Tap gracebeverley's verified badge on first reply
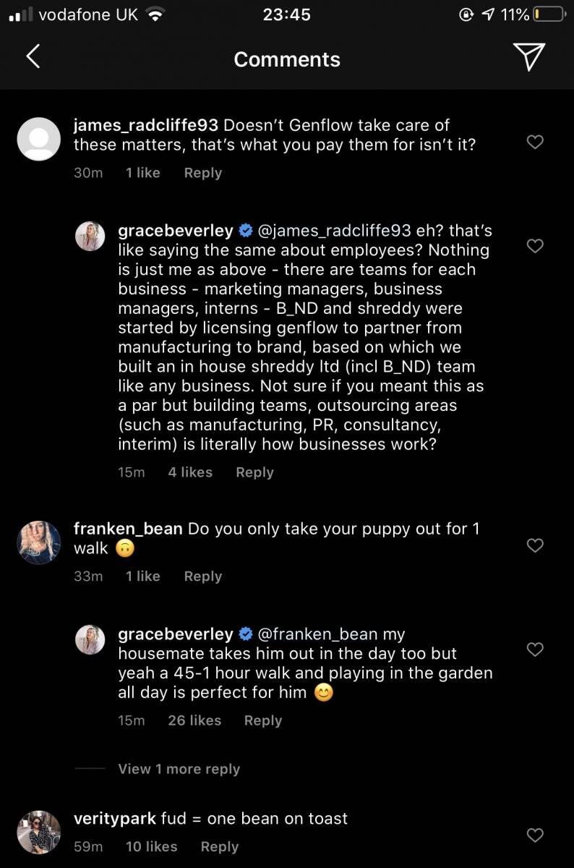Image resolution: width=574 pixels, height=868 pixels. pos(245,231)
